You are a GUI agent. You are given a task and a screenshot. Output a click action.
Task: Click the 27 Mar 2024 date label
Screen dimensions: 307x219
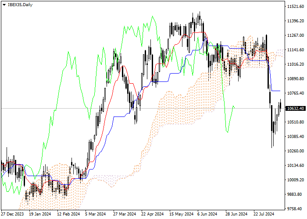pos(125,214)
